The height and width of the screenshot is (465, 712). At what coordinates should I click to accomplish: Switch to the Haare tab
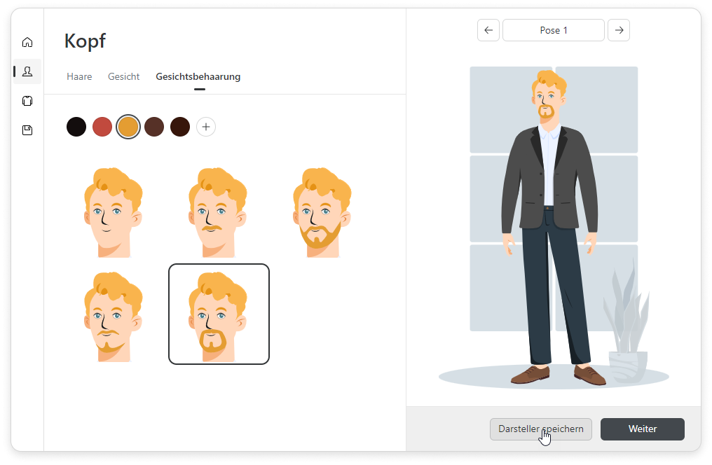click(79, 76)
